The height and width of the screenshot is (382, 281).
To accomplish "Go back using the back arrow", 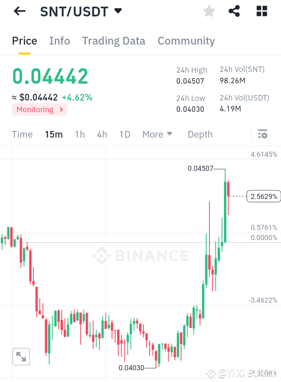I will pyautogui.click(x=19, y=11).
